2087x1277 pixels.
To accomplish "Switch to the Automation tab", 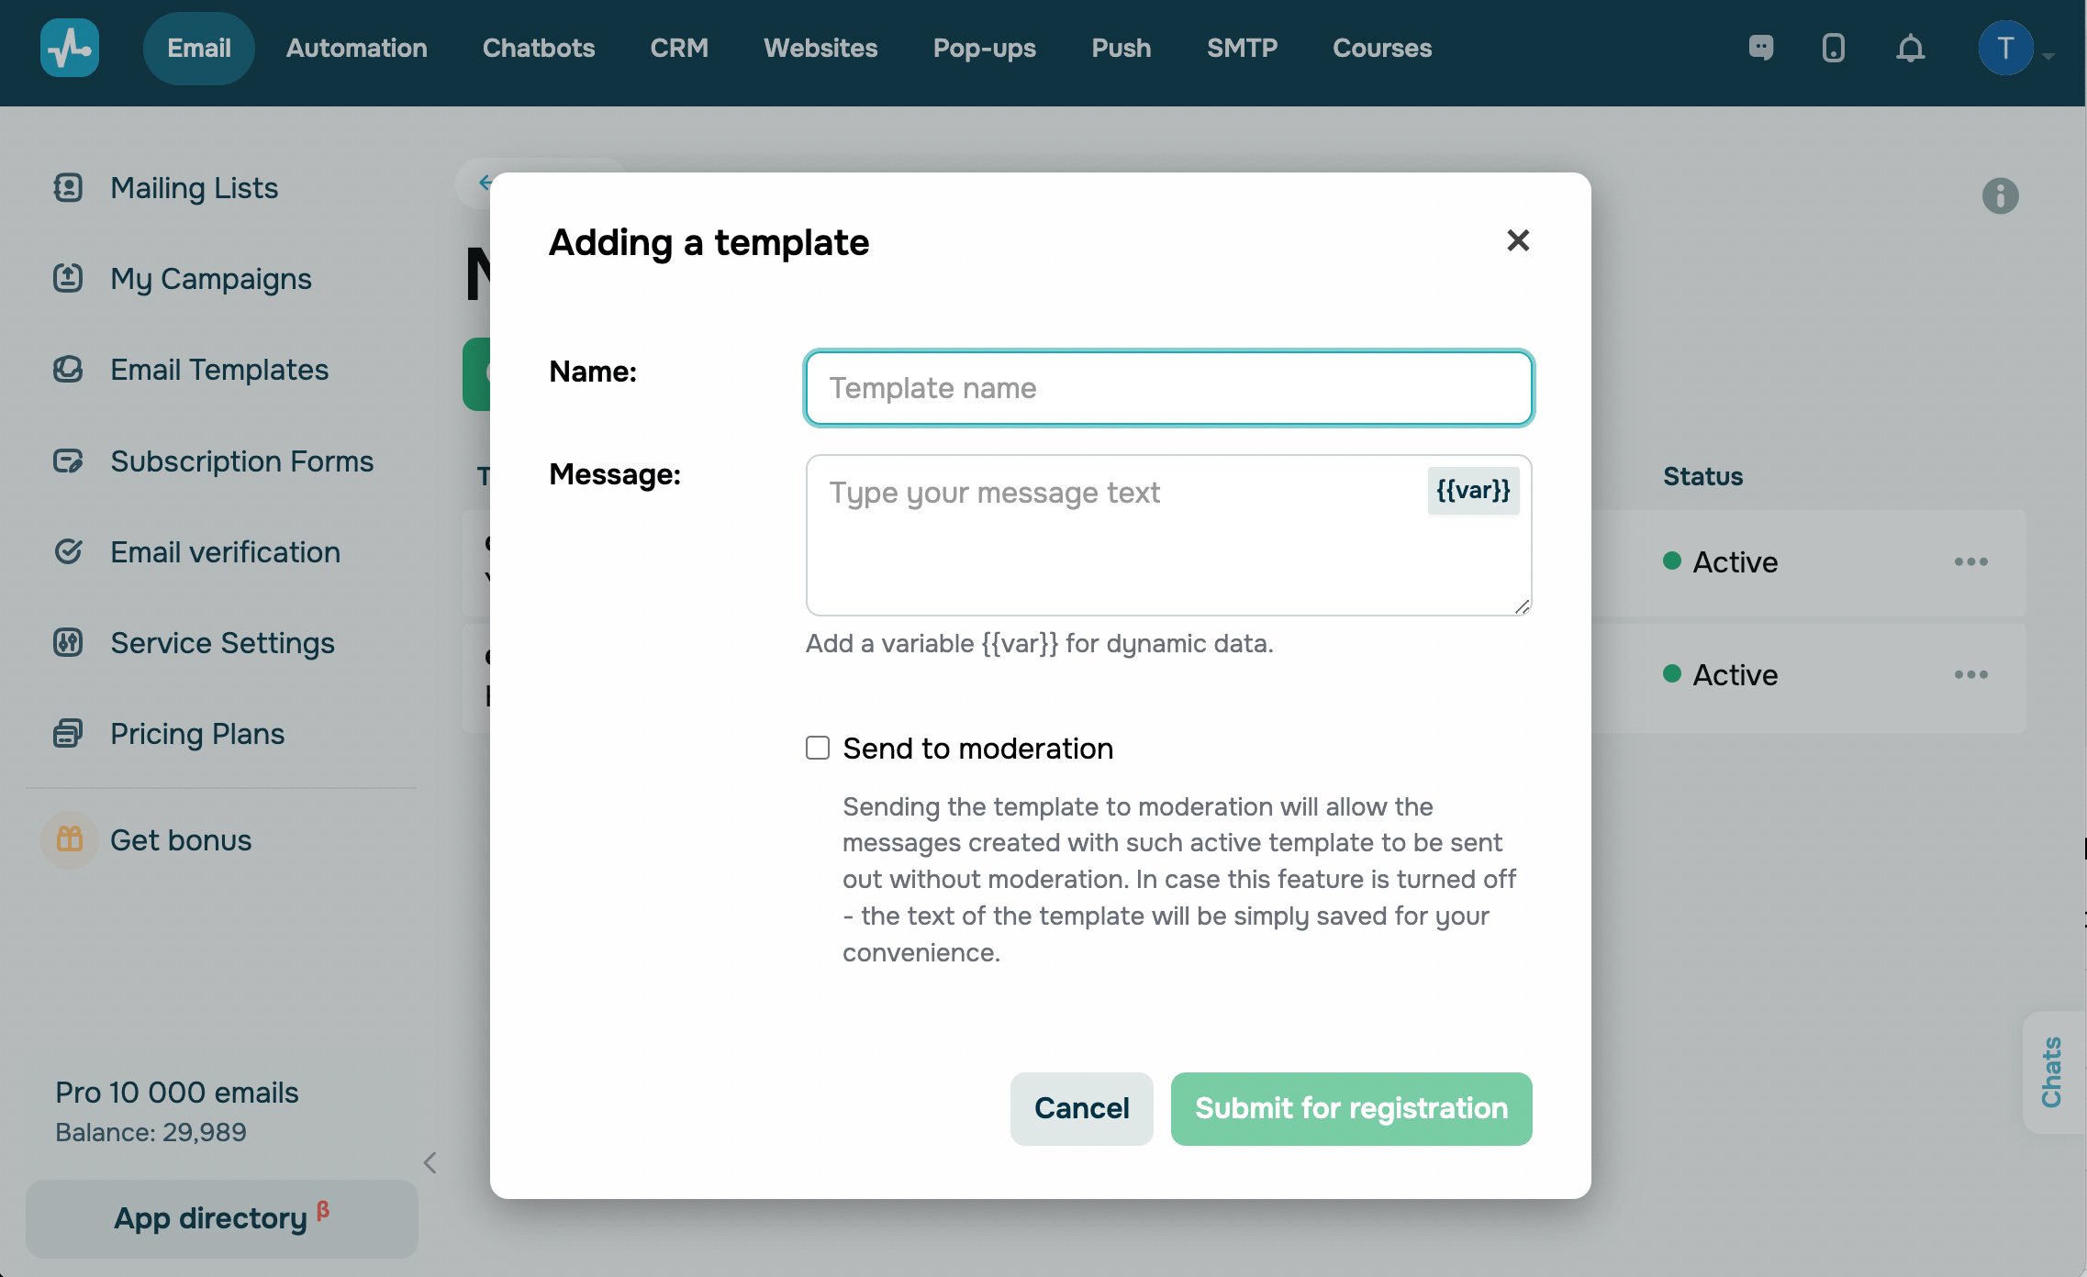I will (356, 48).
